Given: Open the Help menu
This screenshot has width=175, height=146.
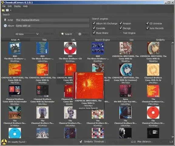Looking at the screenshot, I should point(25,6).
